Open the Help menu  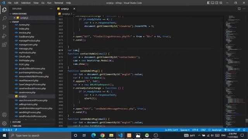pyautogui.click(x=68, y=3)
